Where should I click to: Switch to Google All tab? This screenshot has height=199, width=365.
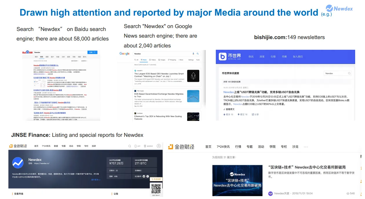pyautogui.click(x=136, y=60)
